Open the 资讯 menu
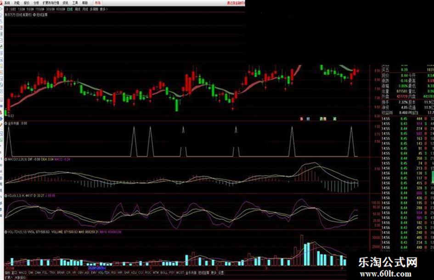The height and width of the screenshot is (280, 434). click(x=65, y=3)
